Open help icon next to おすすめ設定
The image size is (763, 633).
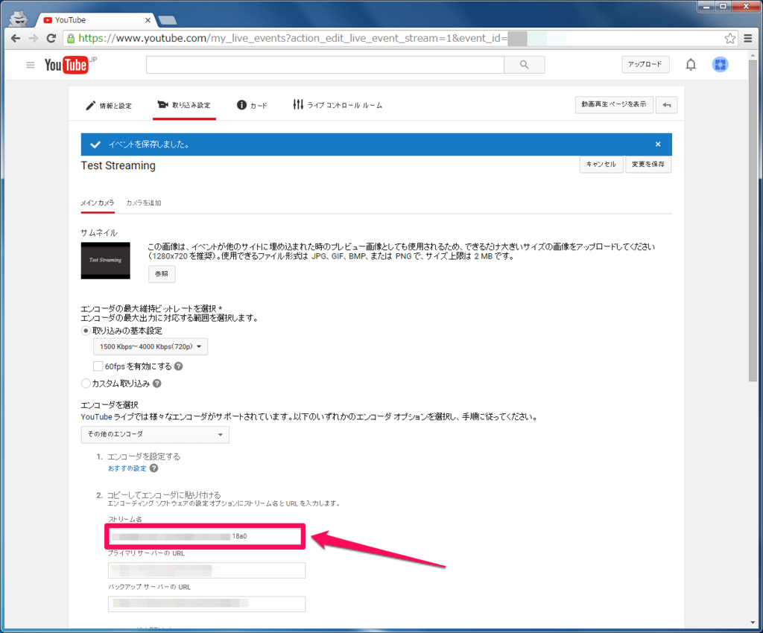pyautogui.click(x=153, y=468)
